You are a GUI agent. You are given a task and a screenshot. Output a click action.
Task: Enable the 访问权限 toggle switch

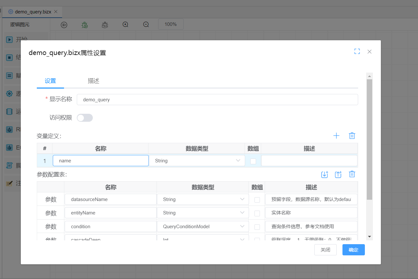[84, 118]
